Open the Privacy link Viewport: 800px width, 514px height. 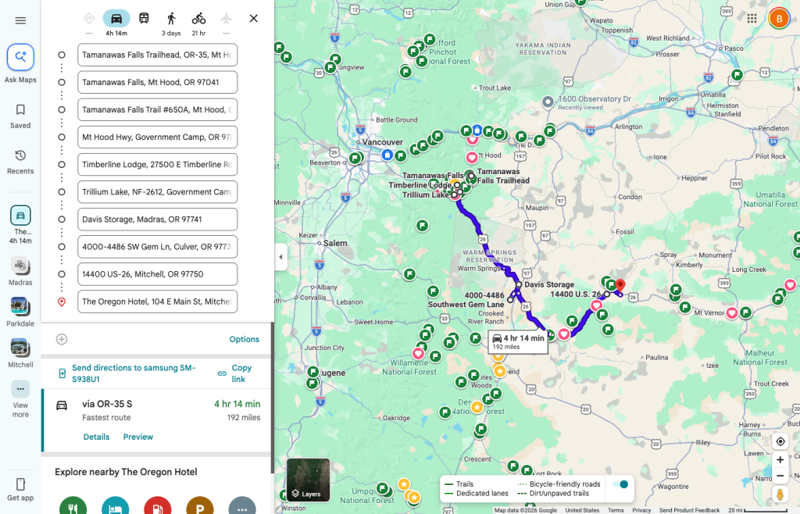point(641,510)
